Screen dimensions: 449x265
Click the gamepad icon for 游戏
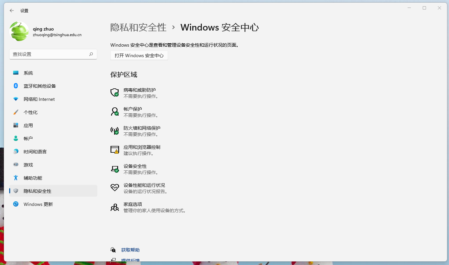[x=16, y=165]
